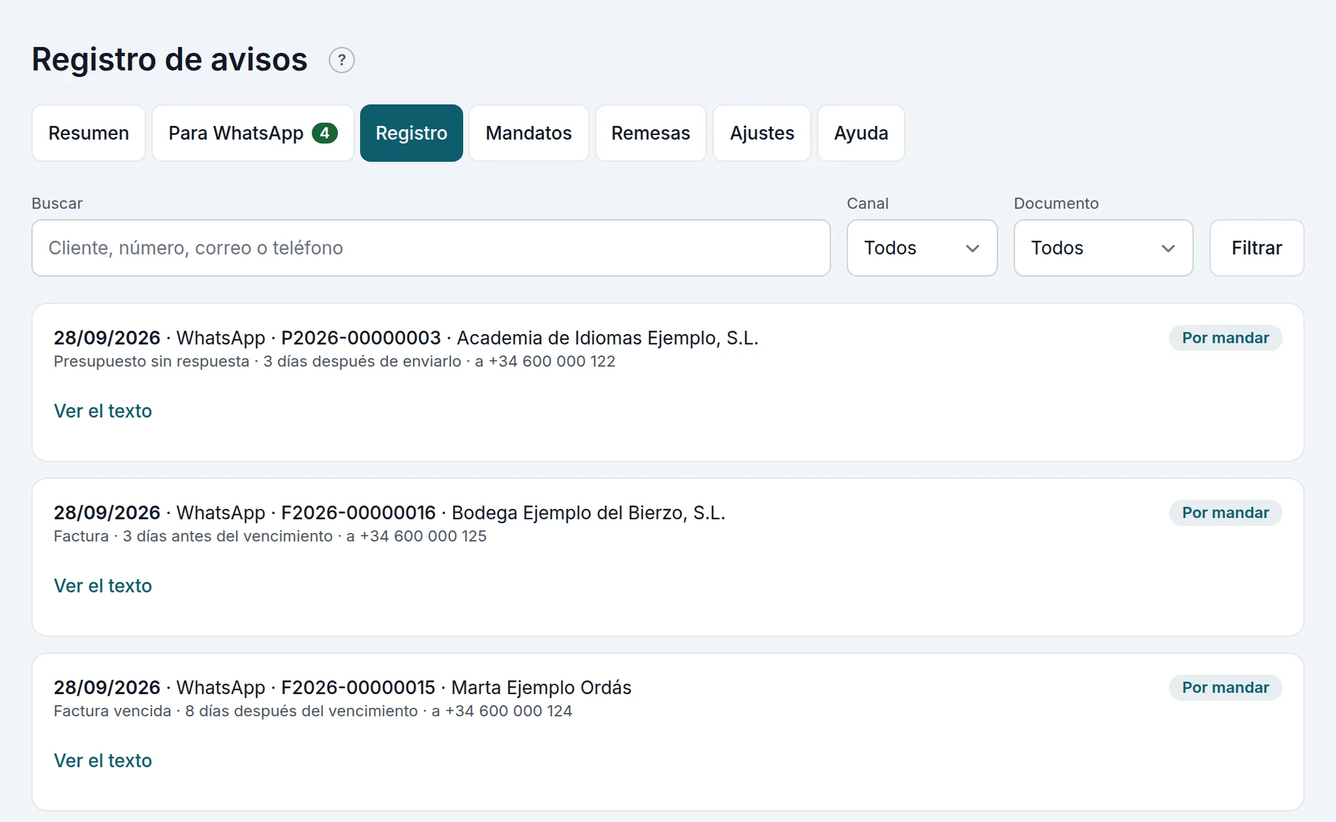Click the help question mark icon
Image resolution: width=1336 pixels, height=822 pixels.
pos(341,60)
